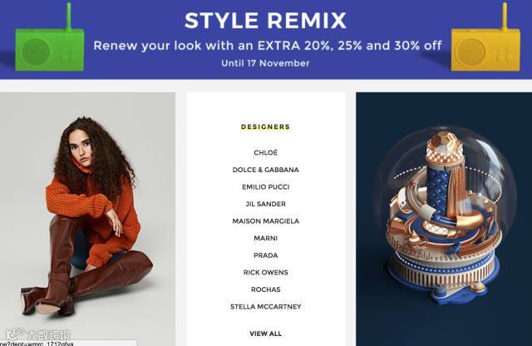532x346 pixels.
Task: Open the Style Remix banner title
Action: coord(265,20)
